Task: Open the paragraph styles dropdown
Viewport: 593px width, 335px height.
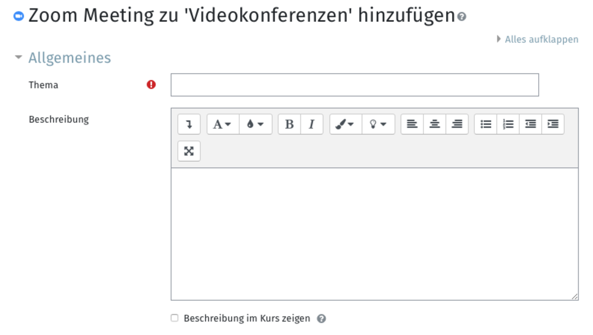Action: [x=223, y=124]
